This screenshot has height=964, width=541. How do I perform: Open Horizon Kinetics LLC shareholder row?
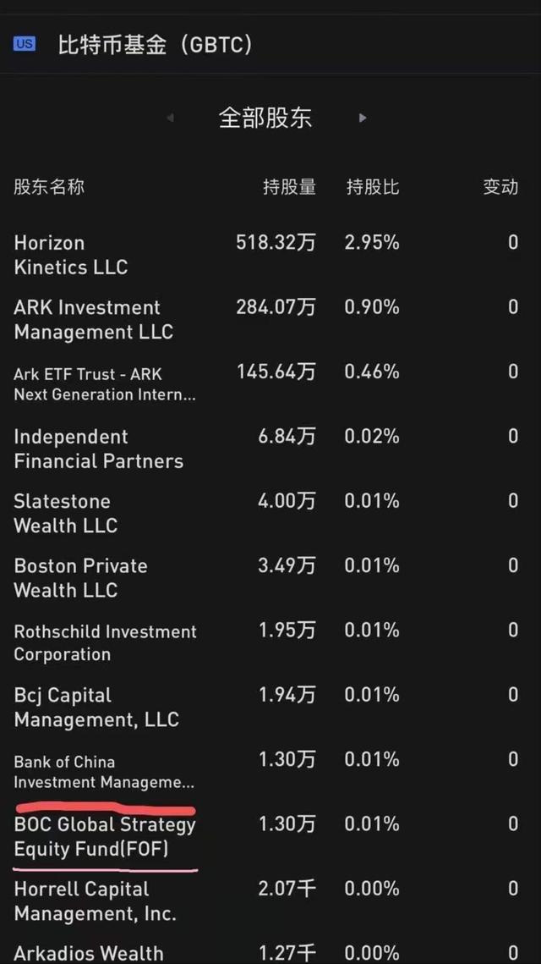tap(270, 255)
